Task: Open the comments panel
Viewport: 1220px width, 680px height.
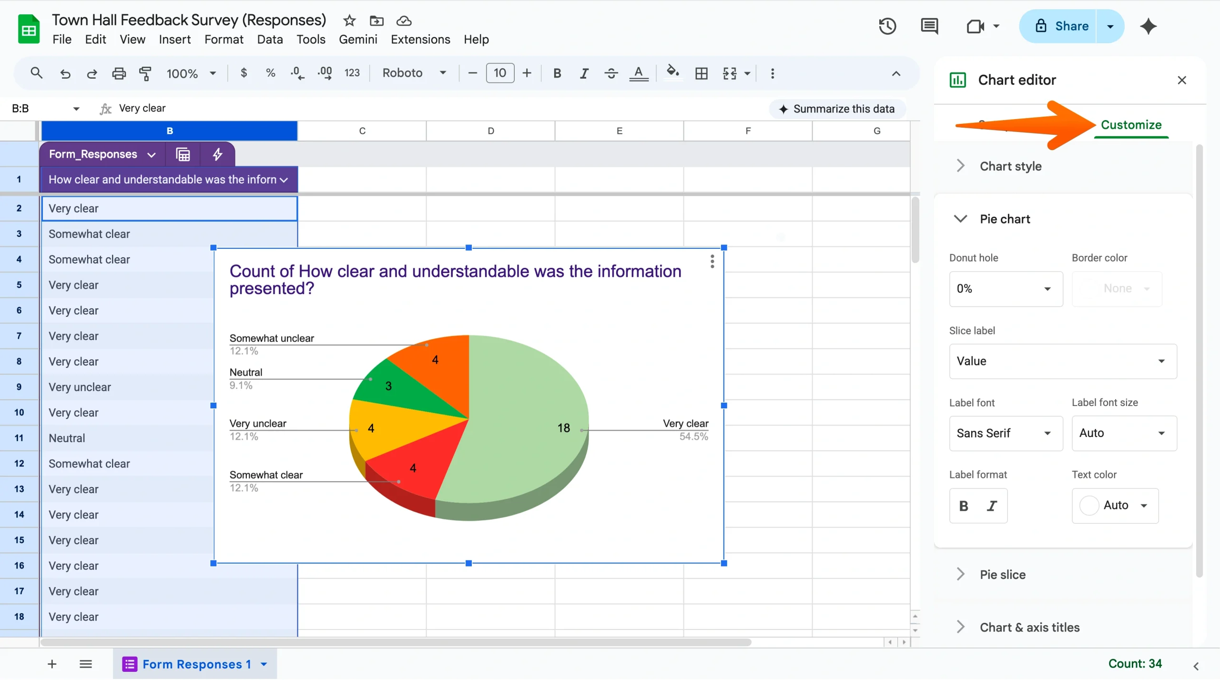Action: pos(929,26)
